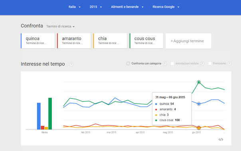Screen dimensions: 241x151
Task: Toggle the Intestazioni notizie checkbox
Action: point(172,64)
